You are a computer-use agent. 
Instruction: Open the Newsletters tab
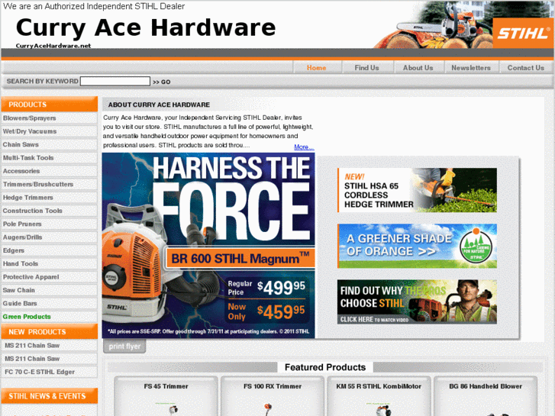tap(471, 68)
